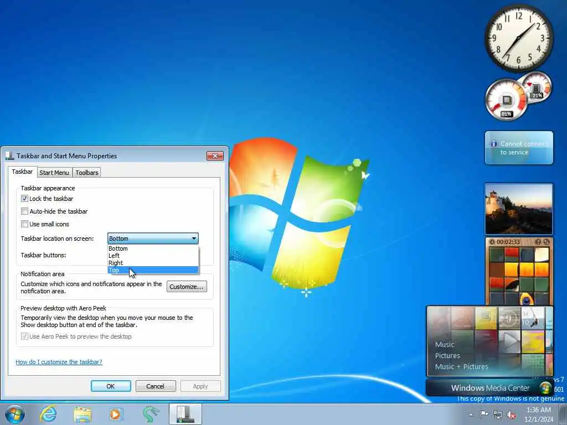Image resolution: width=567 pixels, height=425 pixels.
Task: Click the lighthouse Slide Show gadget picture
Action: [x=519, y=209]
